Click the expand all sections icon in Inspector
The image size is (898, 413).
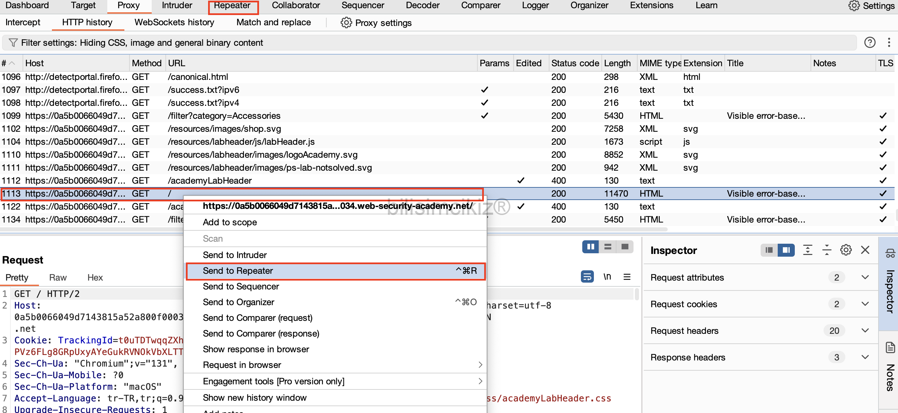click(x=807, y=250)
